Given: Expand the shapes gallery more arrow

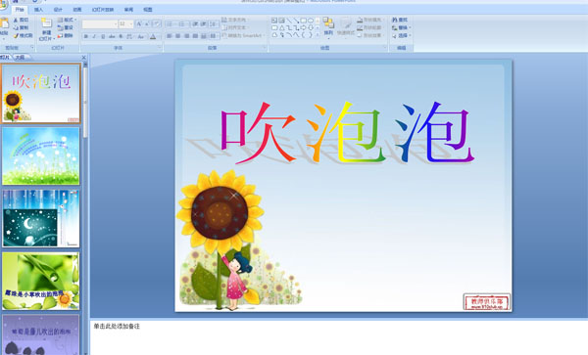Looking at the screenshot, I should (x=318, y=35).
